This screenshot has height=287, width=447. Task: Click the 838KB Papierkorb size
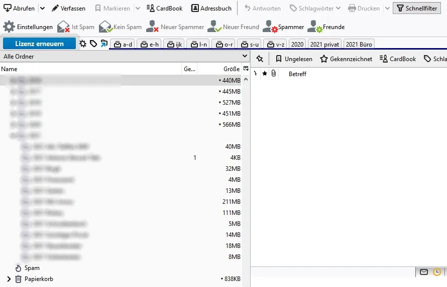click(233, 279)
